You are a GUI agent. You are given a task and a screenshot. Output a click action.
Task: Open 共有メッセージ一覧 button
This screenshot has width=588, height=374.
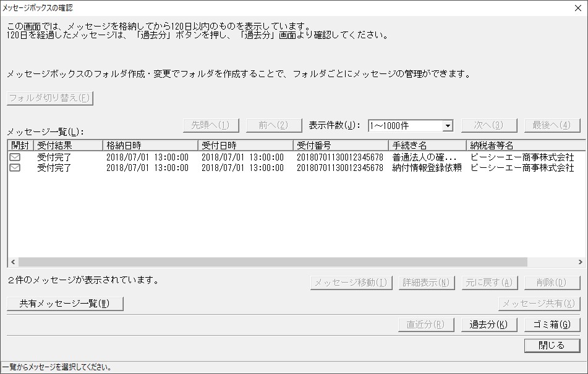(65, 304)
